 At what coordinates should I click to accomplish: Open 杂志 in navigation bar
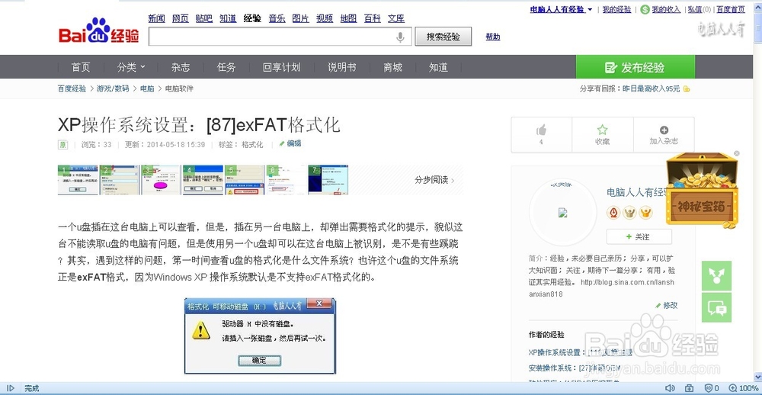[x=181, y=67]
